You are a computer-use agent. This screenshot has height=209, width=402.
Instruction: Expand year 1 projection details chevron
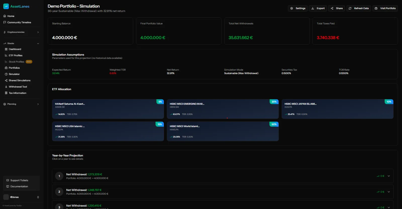coord(389,176)
